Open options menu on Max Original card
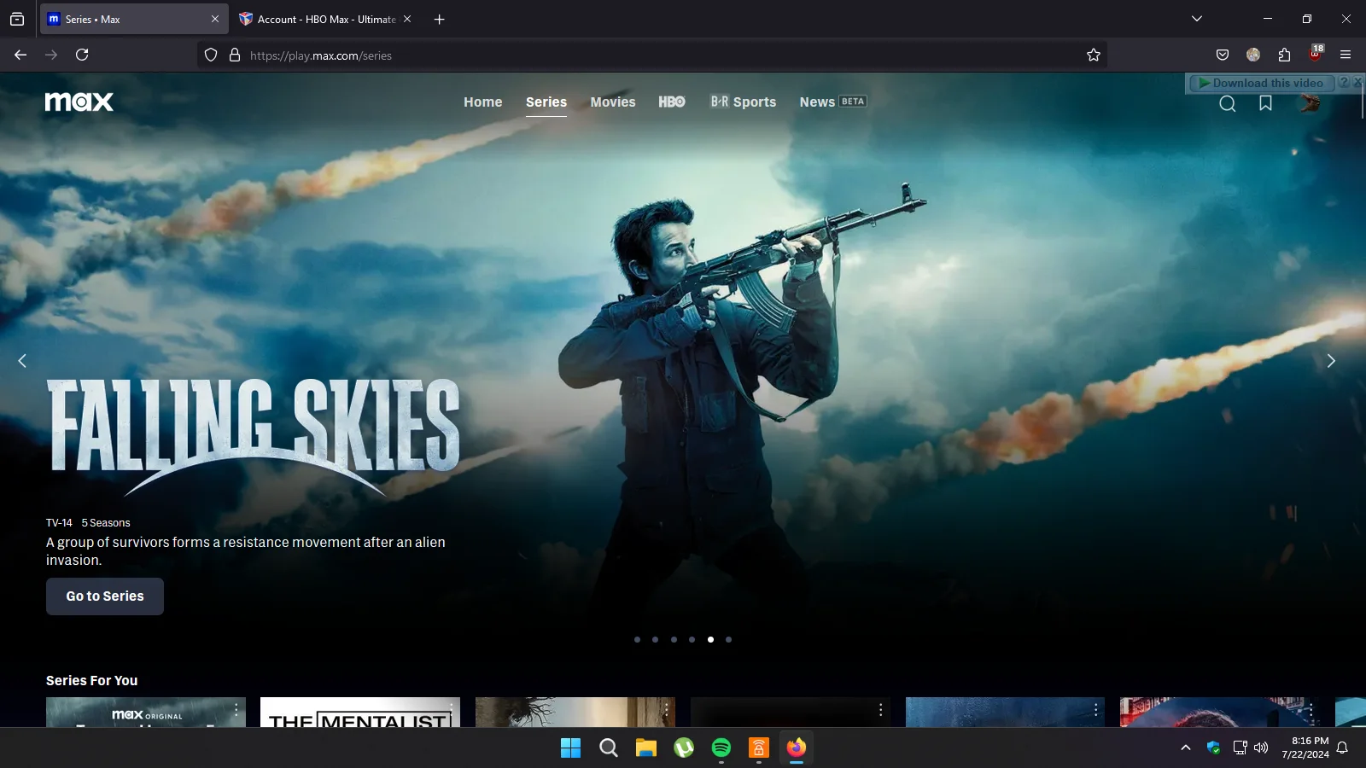Screen dimensions: 1366x768 coord(236,710)
